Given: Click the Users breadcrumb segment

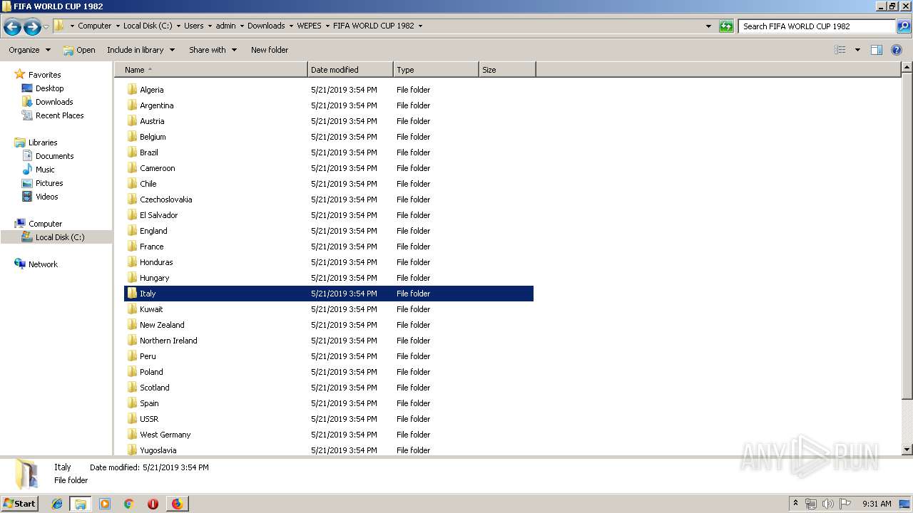Looking at the screenshot, I should click(x=193, y=26).
